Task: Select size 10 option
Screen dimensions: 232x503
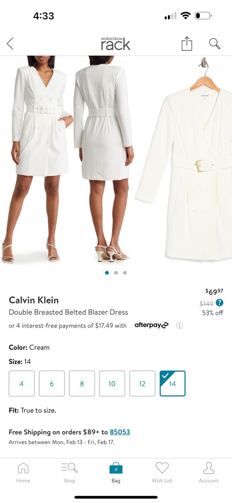Action: 112,384
